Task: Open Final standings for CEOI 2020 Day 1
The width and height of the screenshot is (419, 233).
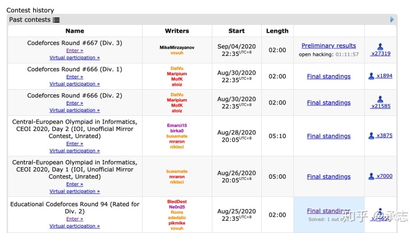Action: (329, 177)
